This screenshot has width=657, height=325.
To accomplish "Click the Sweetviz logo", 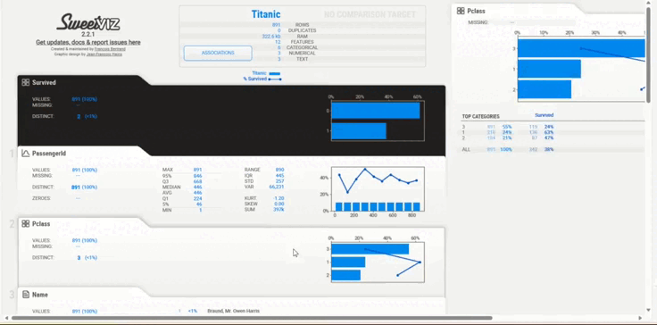I will (88, 22).
